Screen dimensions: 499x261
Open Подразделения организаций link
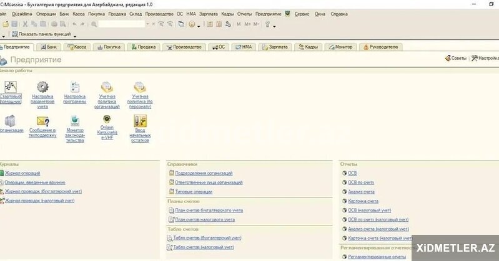coord(204,173)
